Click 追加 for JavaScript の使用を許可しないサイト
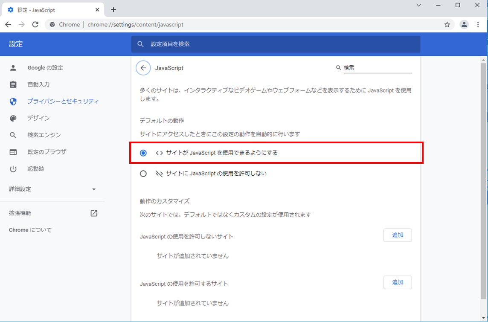Image resolution: width=488 pixels, height=322 pixels. click(x=398, y=235)
